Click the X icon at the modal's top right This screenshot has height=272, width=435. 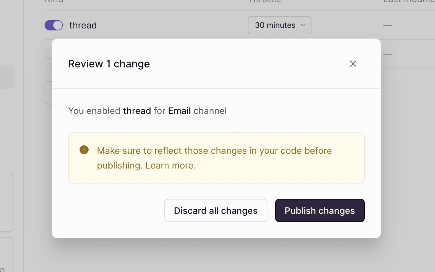point(353,64)
